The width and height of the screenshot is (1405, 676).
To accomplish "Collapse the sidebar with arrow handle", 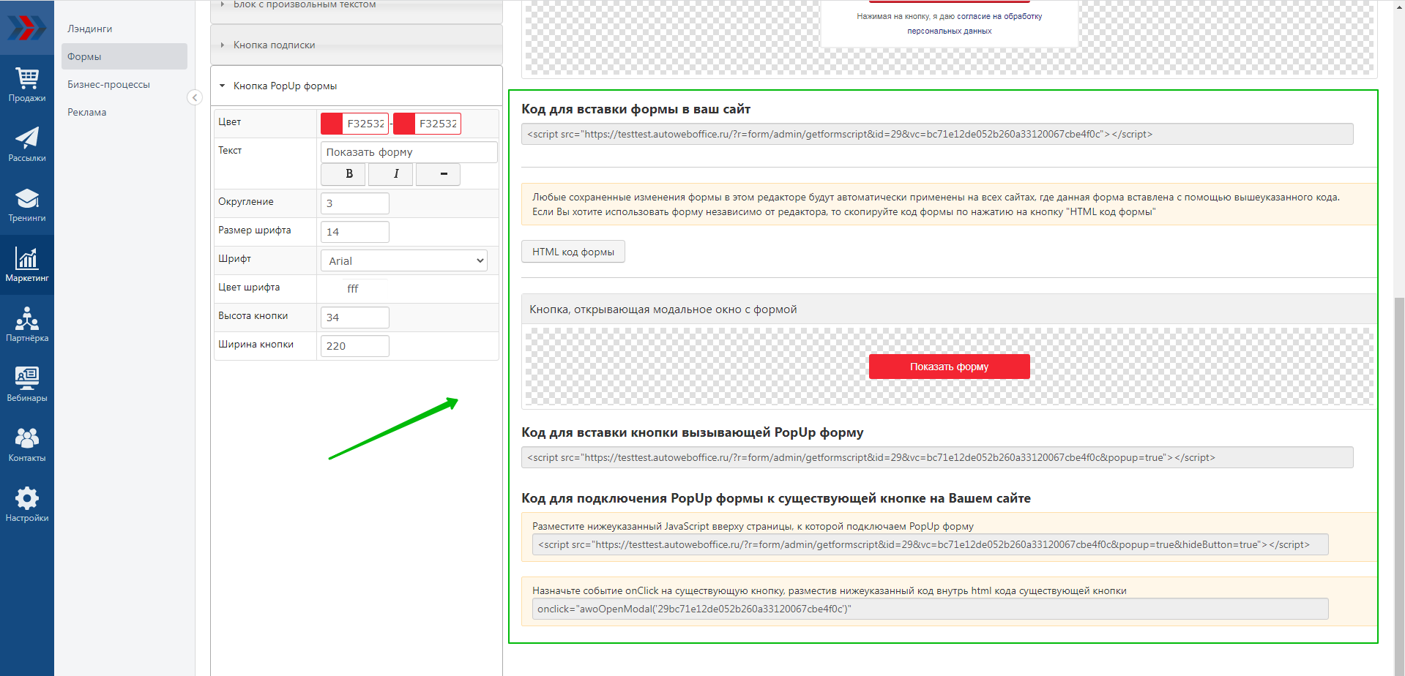I will 195,97.
